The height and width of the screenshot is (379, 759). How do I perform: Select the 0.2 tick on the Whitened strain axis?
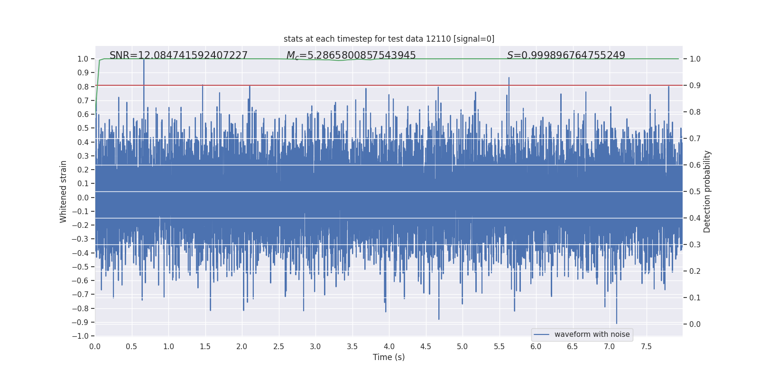pyautogui.click(x=83, y=170)
